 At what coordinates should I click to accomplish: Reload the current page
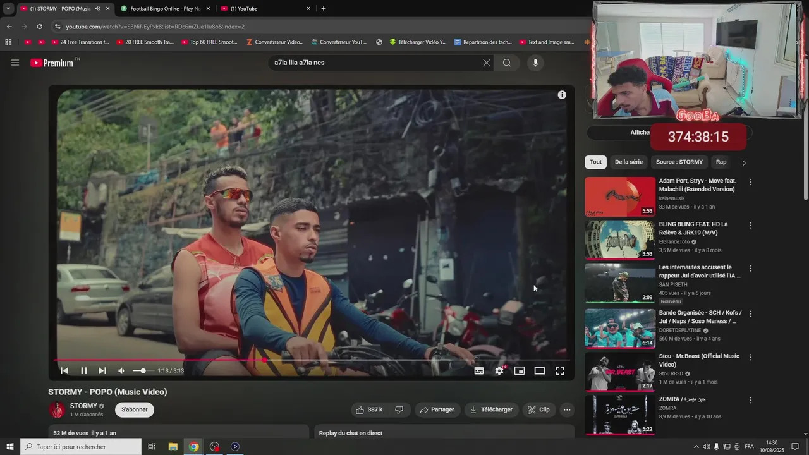[39, 27]
